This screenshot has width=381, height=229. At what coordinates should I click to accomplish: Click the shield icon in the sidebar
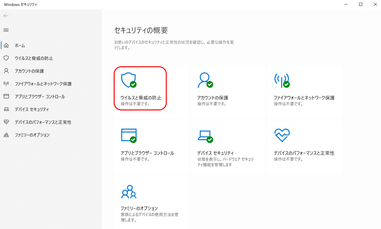tap(6, 58)
